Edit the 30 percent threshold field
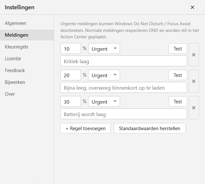Image resolution: width=205 pixels, height=184 pixels. pos(71,101)
